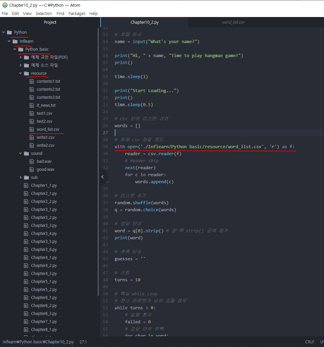Open the Help menu
This screenshot has width=324, height=347.
(93, 13)
